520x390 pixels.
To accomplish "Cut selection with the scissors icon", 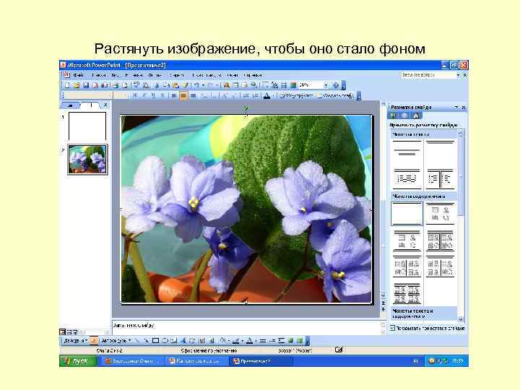I will [157, 85].
